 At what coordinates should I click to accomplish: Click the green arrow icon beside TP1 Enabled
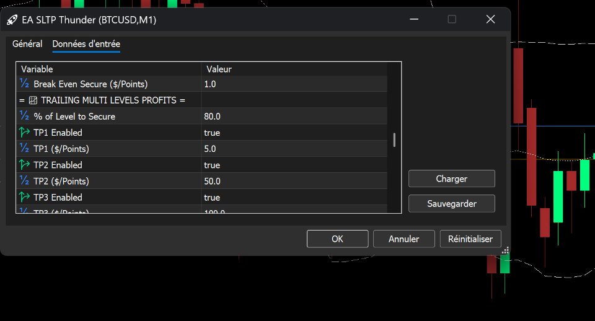(24, 132)
